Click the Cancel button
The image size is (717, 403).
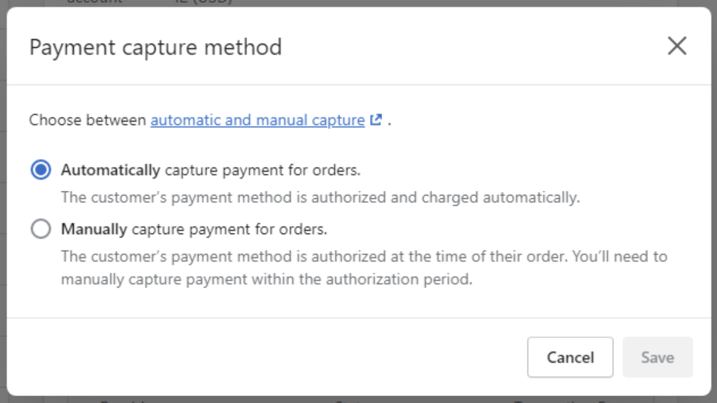coord(570,357)
